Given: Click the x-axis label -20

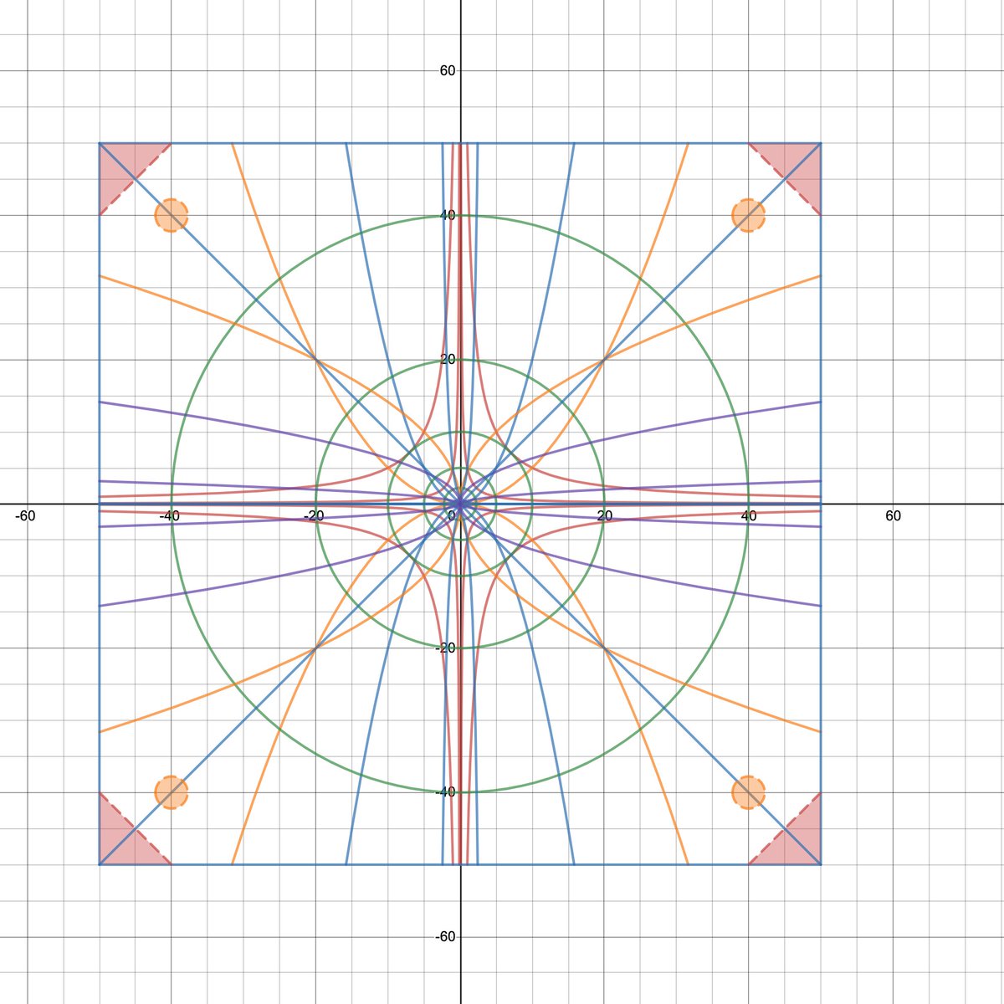Looking at the screenshot, I should tap(314, 516).
